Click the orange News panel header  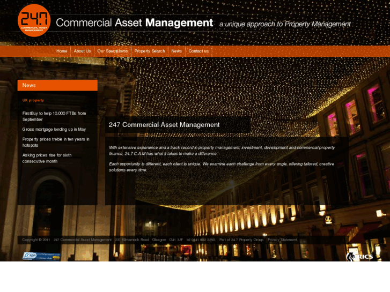57,85
